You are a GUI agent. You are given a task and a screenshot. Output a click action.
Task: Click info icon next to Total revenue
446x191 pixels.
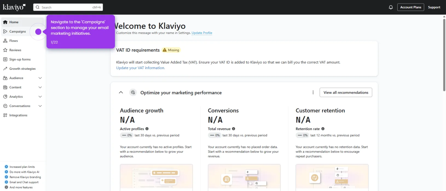click(233, 129)
